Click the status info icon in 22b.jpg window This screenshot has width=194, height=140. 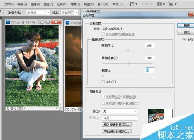[x=20, y=108]
